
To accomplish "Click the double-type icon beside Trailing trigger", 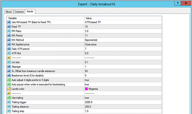I will click(9, 102).
